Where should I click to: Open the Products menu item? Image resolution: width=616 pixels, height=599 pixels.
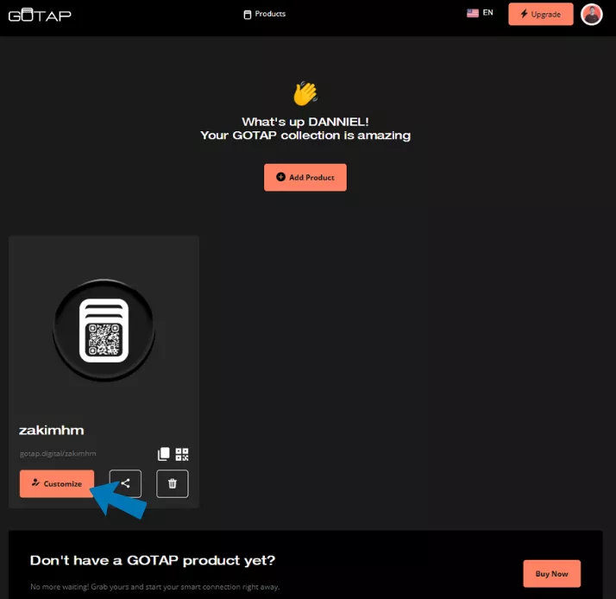(x=264, y=14)
